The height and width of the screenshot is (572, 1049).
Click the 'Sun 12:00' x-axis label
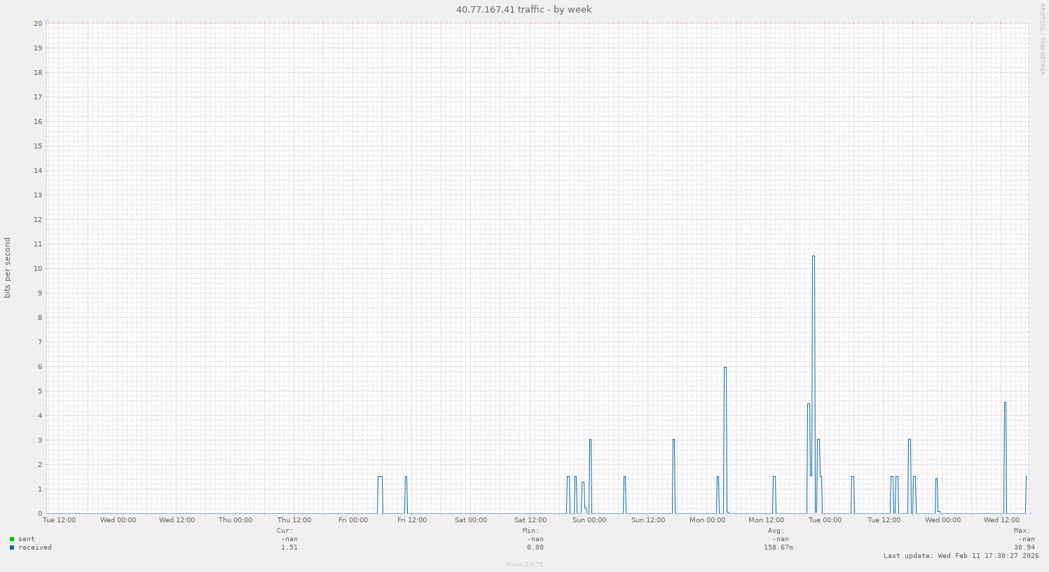(x=647, y=520)
